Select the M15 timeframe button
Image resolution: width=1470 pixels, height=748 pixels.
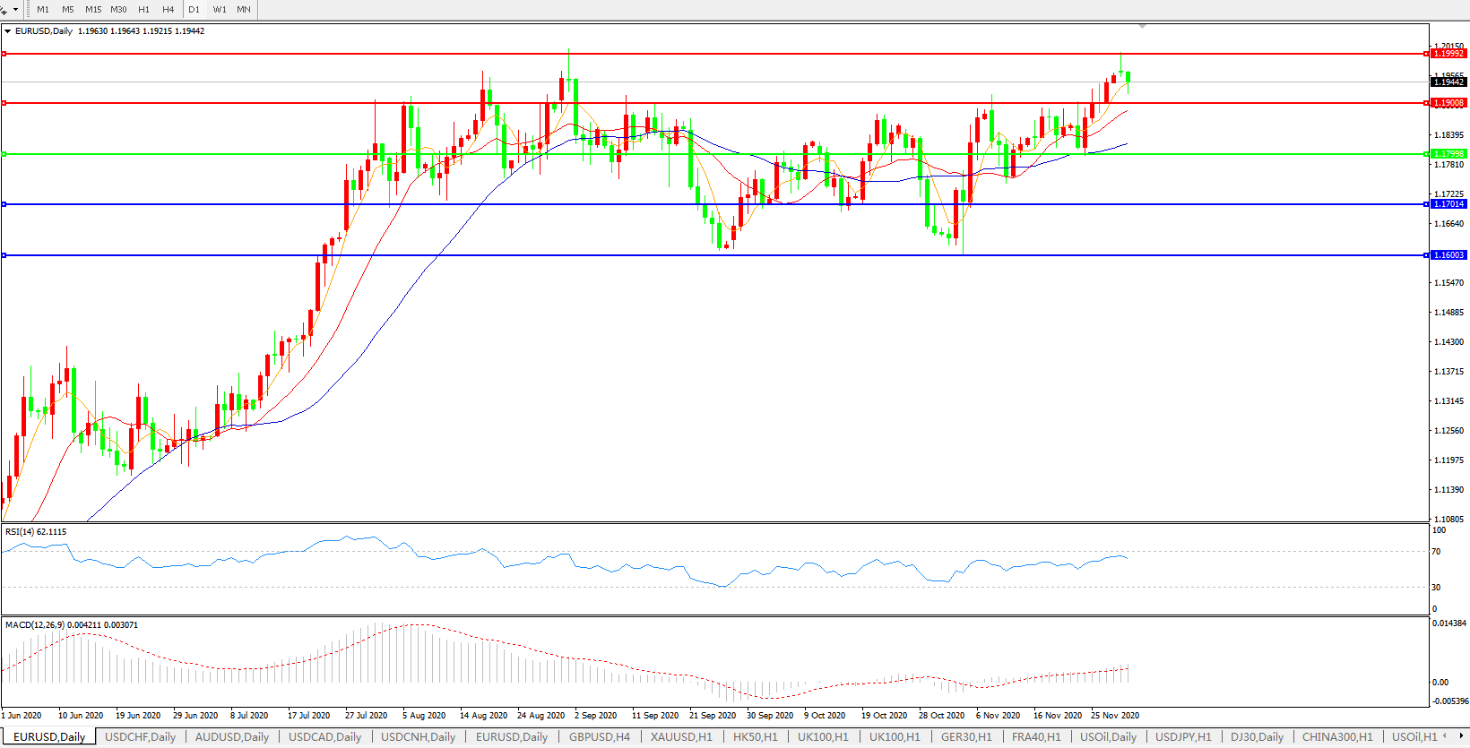[x=93, y=9]
